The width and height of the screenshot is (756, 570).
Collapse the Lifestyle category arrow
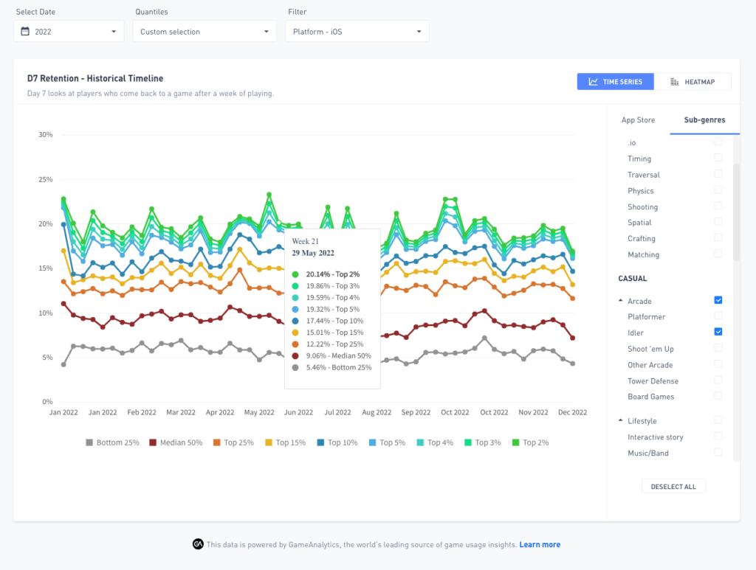click(x=620, y=420)
